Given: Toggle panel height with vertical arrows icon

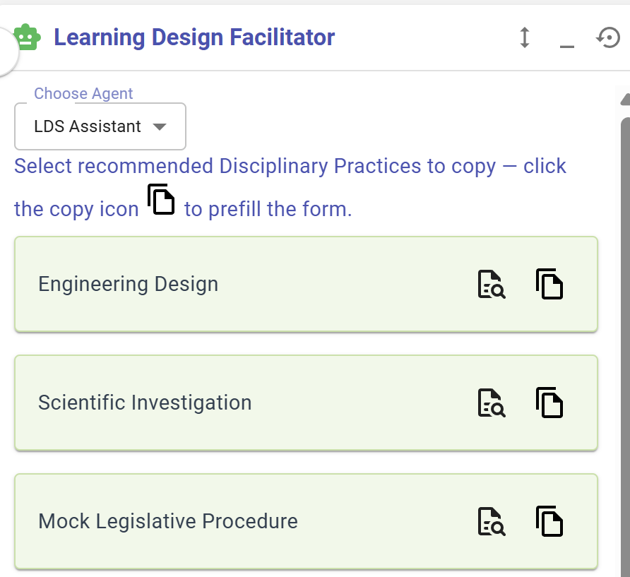Looking at the screenshot, I should pyautogui.click(x=524, y=37).
